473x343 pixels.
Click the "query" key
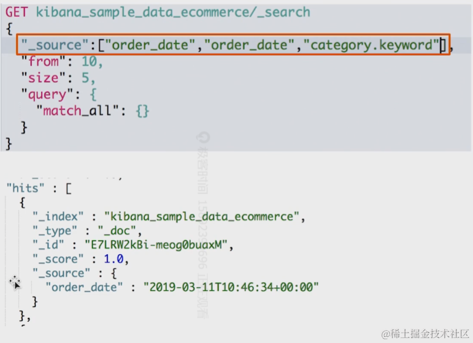47,95
